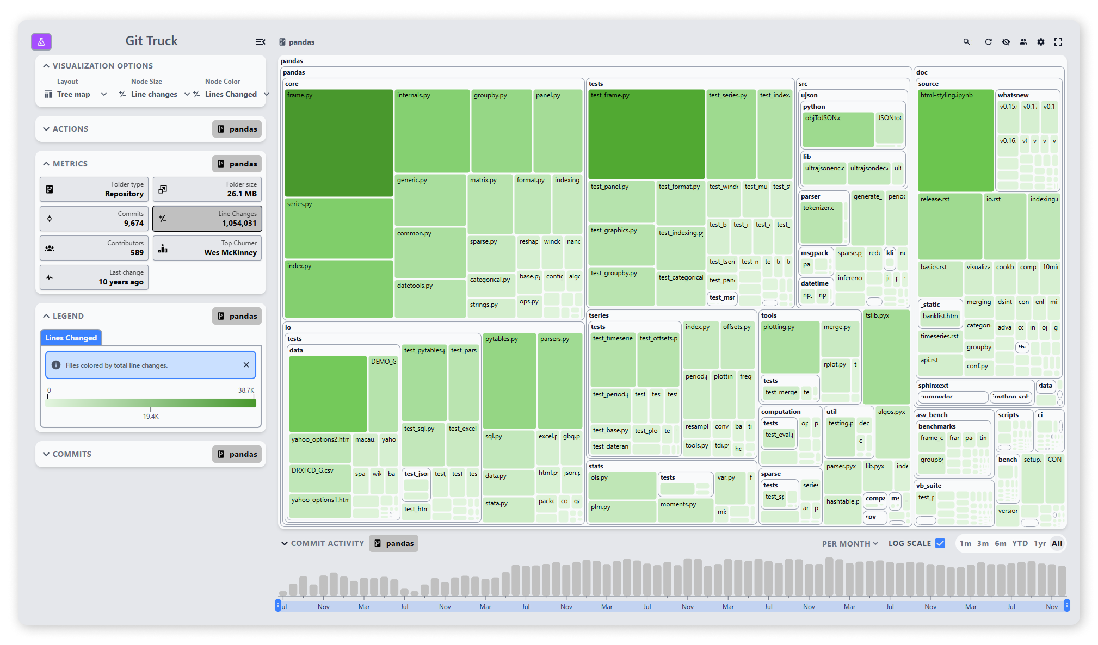Select algos.pyx block
The width and height of the screenshot is (1098, 645).
pyautogui.click(x=893, y=432)
